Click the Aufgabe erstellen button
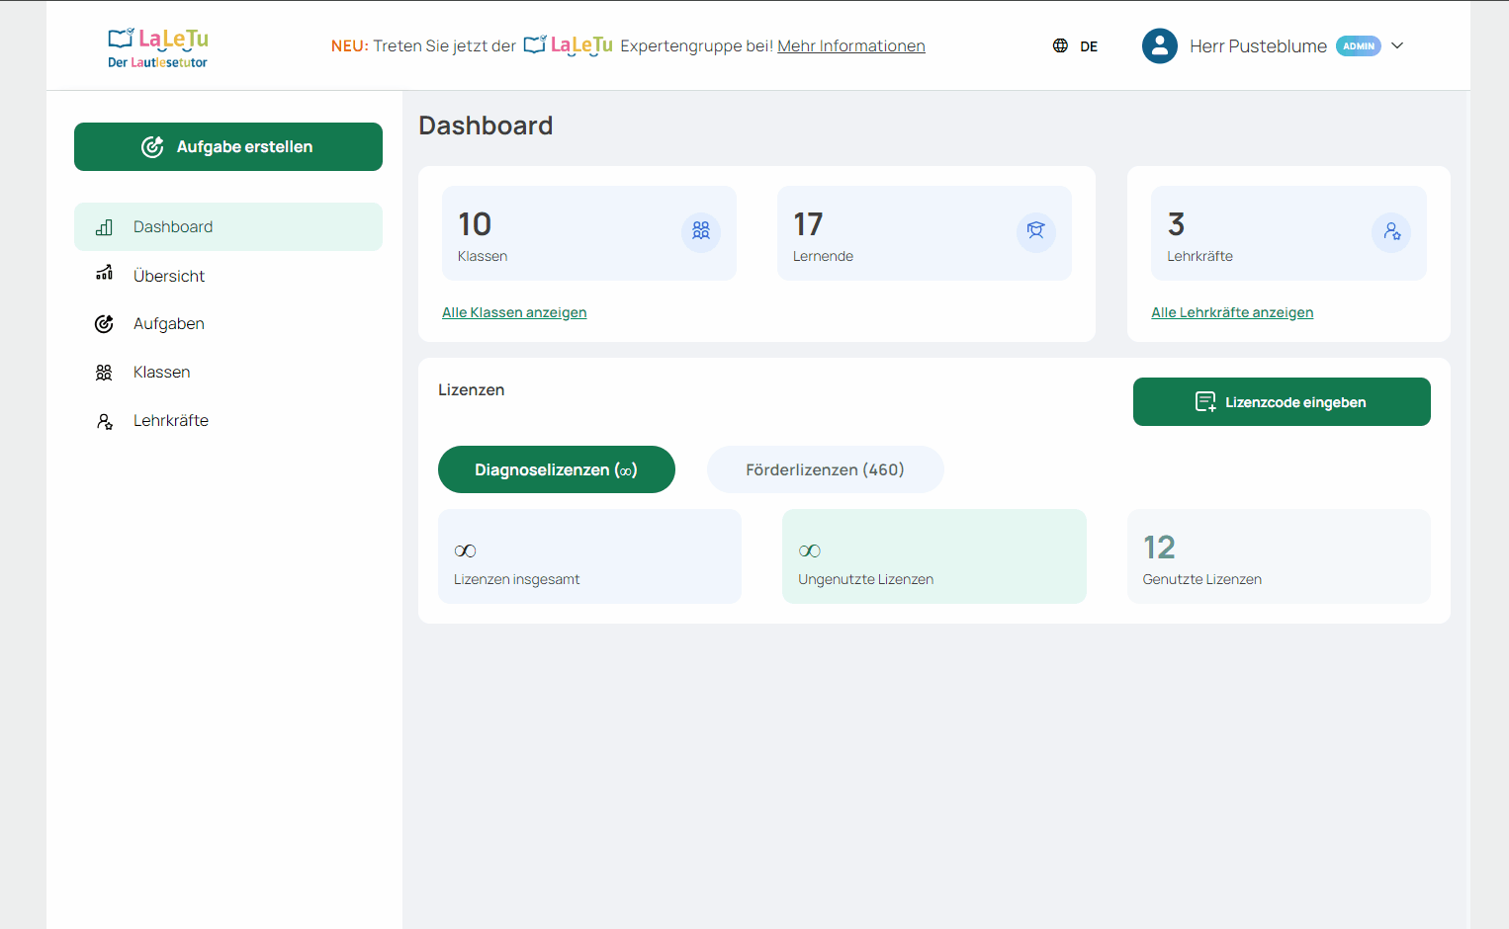This screenshot has height=929, width=1509. [228, 146]
